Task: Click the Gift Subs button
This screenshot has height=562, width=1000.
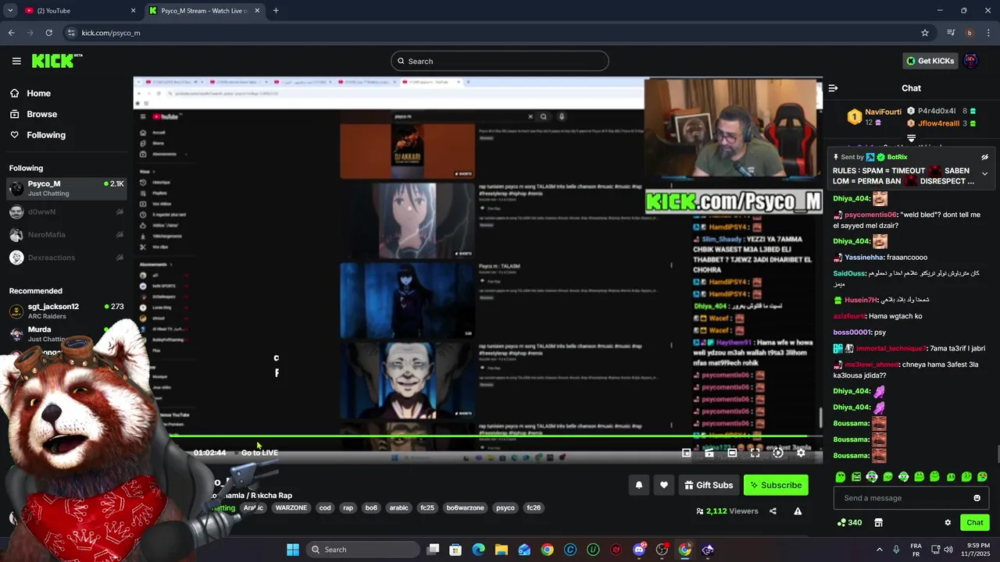Action: pos(709,486)
